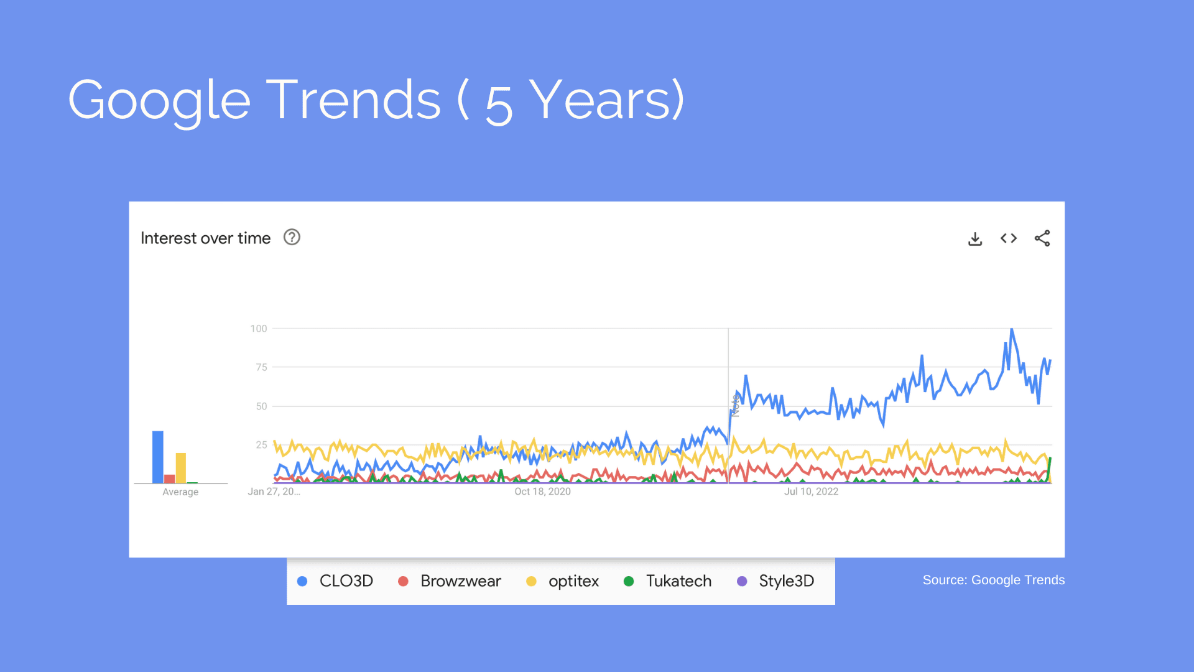1194x672 pixels.
Task: Open the Interest over time help icon
Action: coord(292,237)
